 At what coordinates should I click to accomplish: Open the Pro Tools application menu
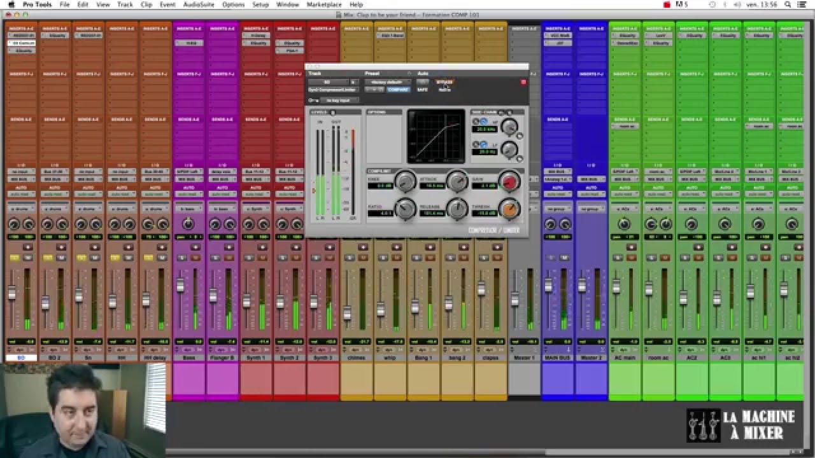pos(36,4)
